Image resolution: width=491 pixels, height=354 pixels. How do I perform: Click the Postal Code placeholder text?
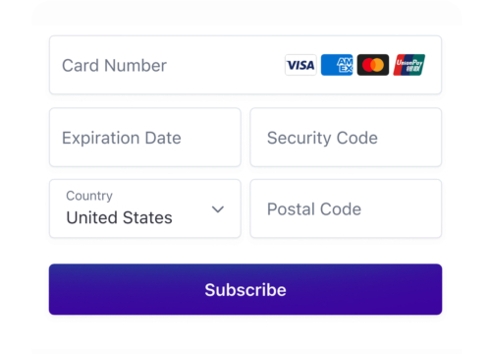(x=314, y=209)
